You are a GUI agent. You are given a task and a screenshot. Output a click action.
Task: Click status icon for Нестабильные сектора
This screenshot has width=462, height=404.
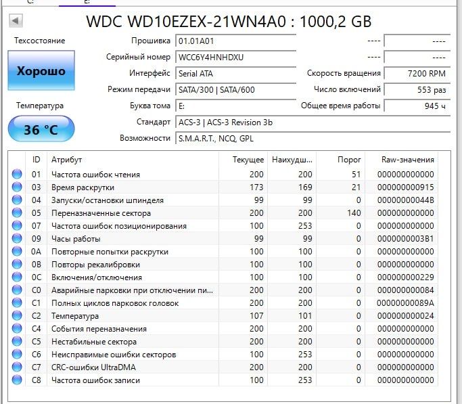[17, 341]
